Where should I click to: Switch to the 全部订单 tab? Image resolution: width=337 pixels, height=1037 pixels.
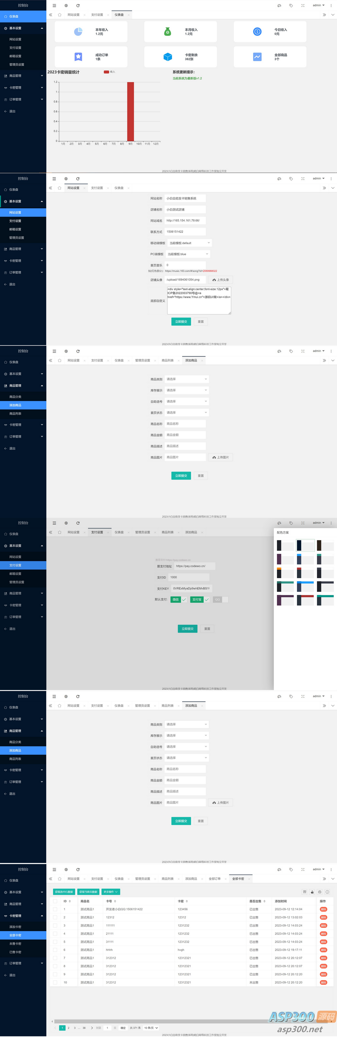pyautogui.click(x=214, y=879)
